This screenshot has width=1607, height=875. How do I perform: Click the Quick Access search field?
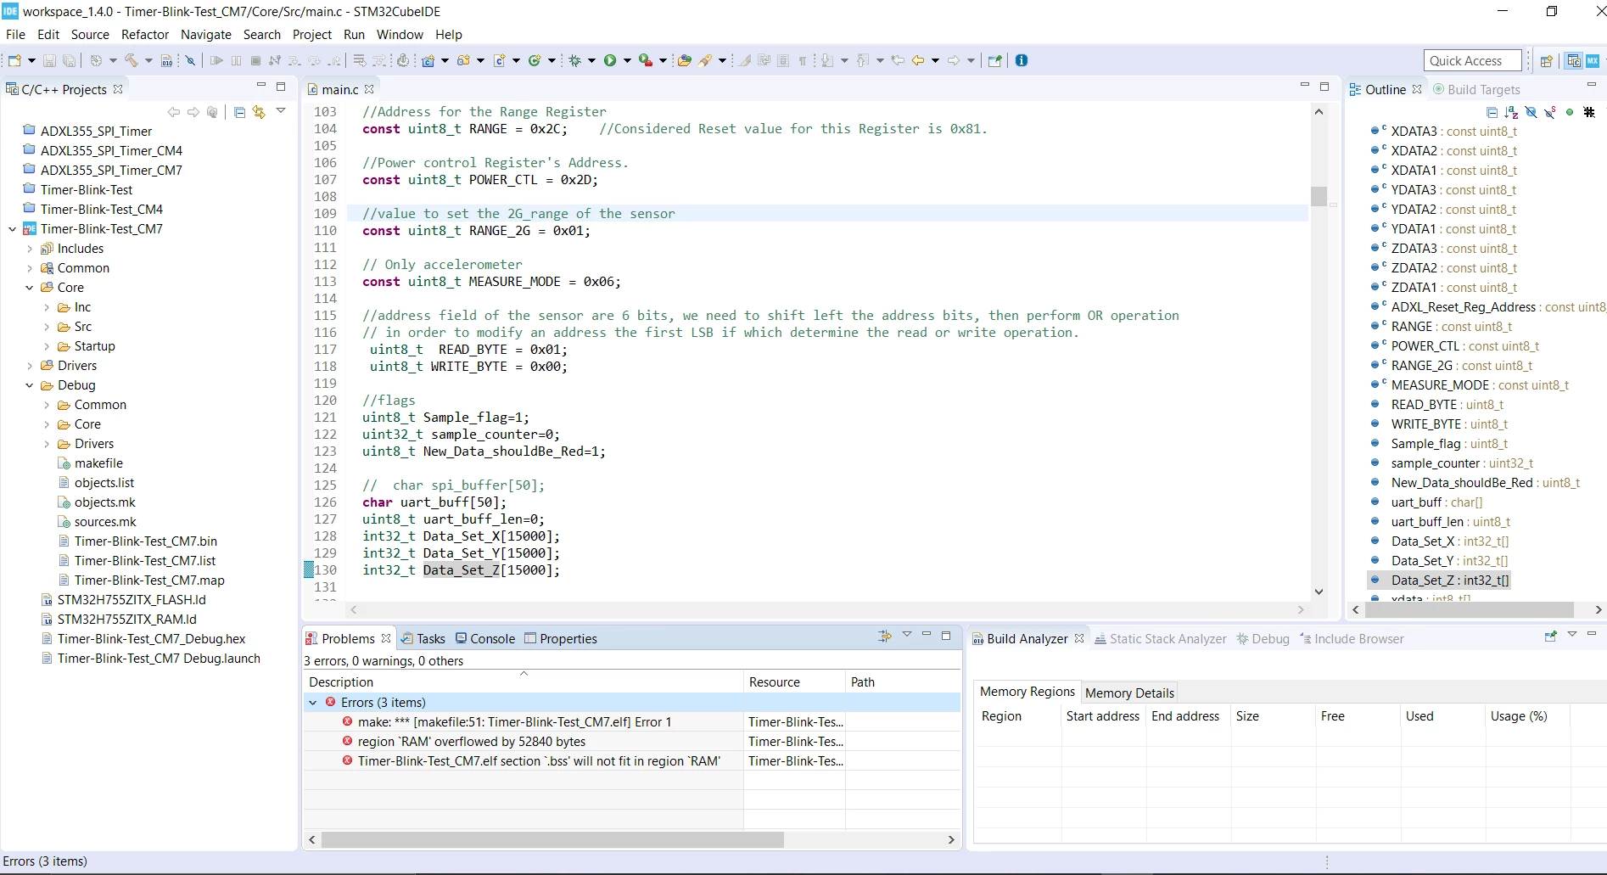tap(1472, 60)
